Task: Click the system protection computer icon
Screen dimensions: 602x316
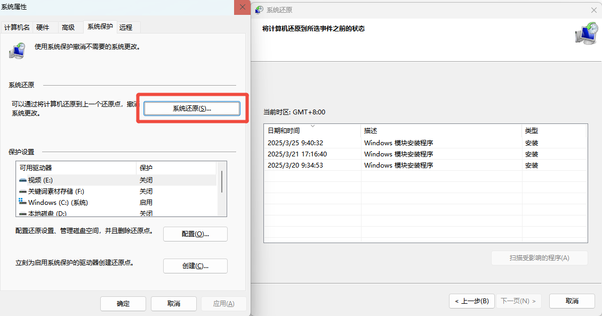Action: (17, 51)
